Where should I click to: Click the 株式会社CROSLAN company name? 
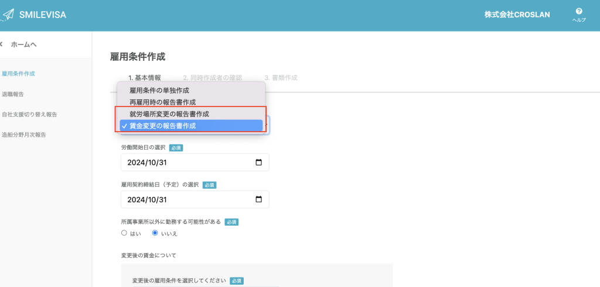pos(517,15)
